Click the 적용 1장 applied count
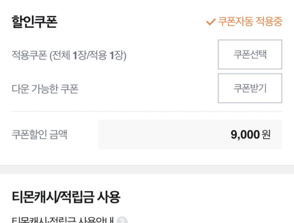This screenshot has width=294, height=223. coord(107,56)
